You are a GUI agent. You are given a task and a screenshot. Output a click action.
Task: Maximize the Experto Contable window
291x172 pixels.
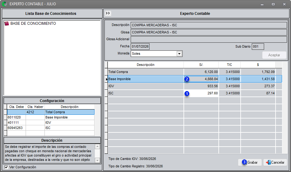click(273, 4)
